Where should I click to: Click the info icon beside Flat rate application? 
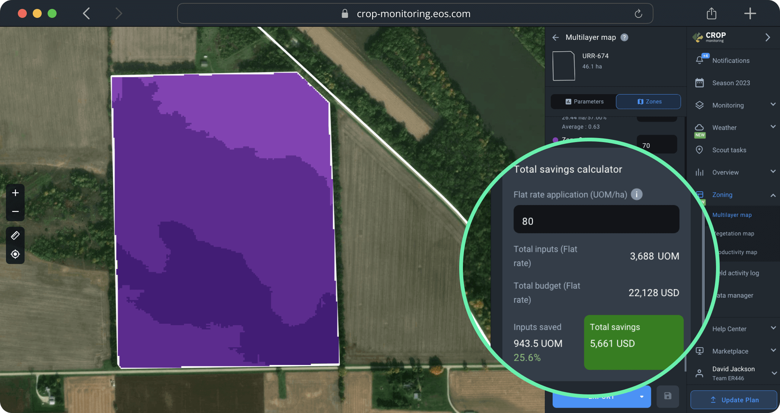pos(636,195)
